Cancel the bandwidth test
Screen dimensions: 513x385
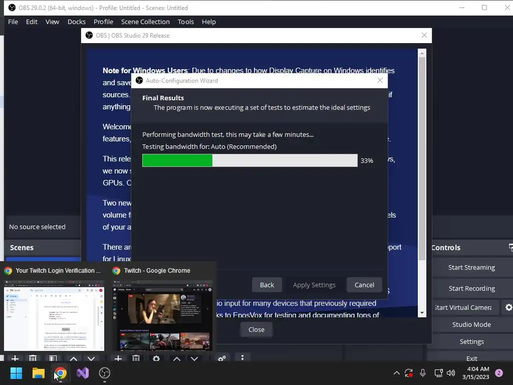coord(364,285)
